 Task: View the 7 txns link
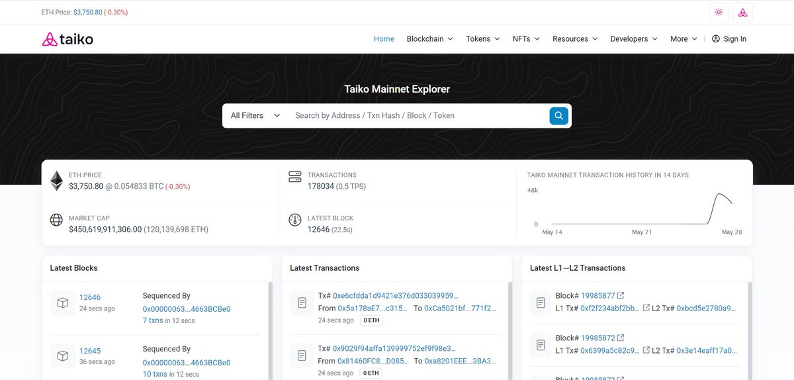154,320
